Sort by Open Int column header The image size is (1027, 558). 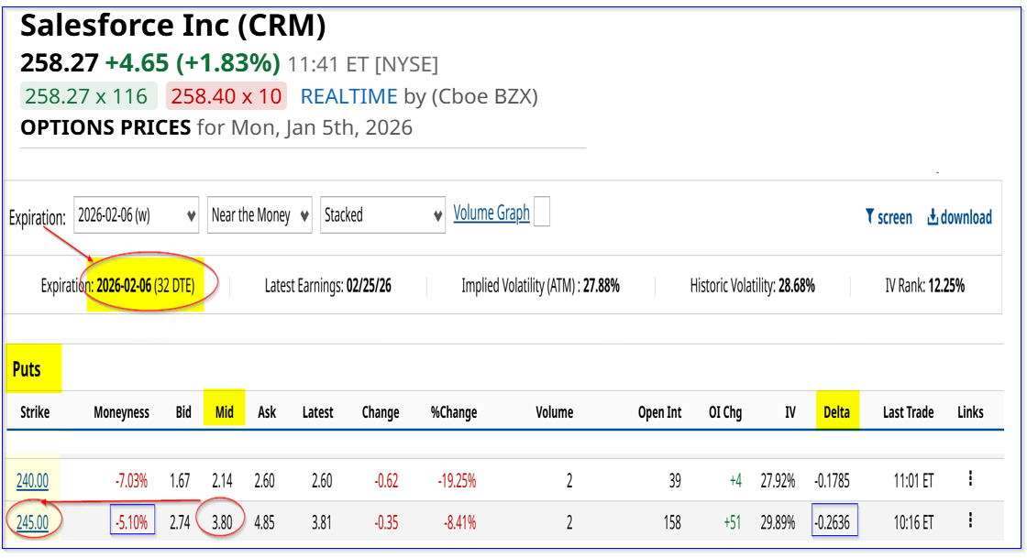(659, 412)
